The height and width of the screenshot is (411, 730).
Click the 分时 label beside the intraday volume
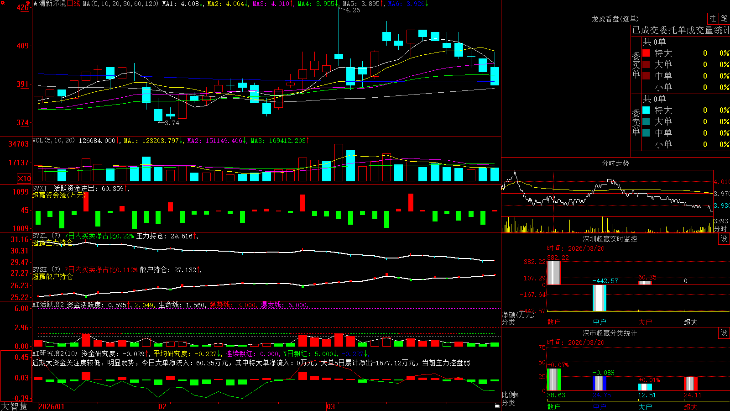pyautogui.click(x=720, y=229)
